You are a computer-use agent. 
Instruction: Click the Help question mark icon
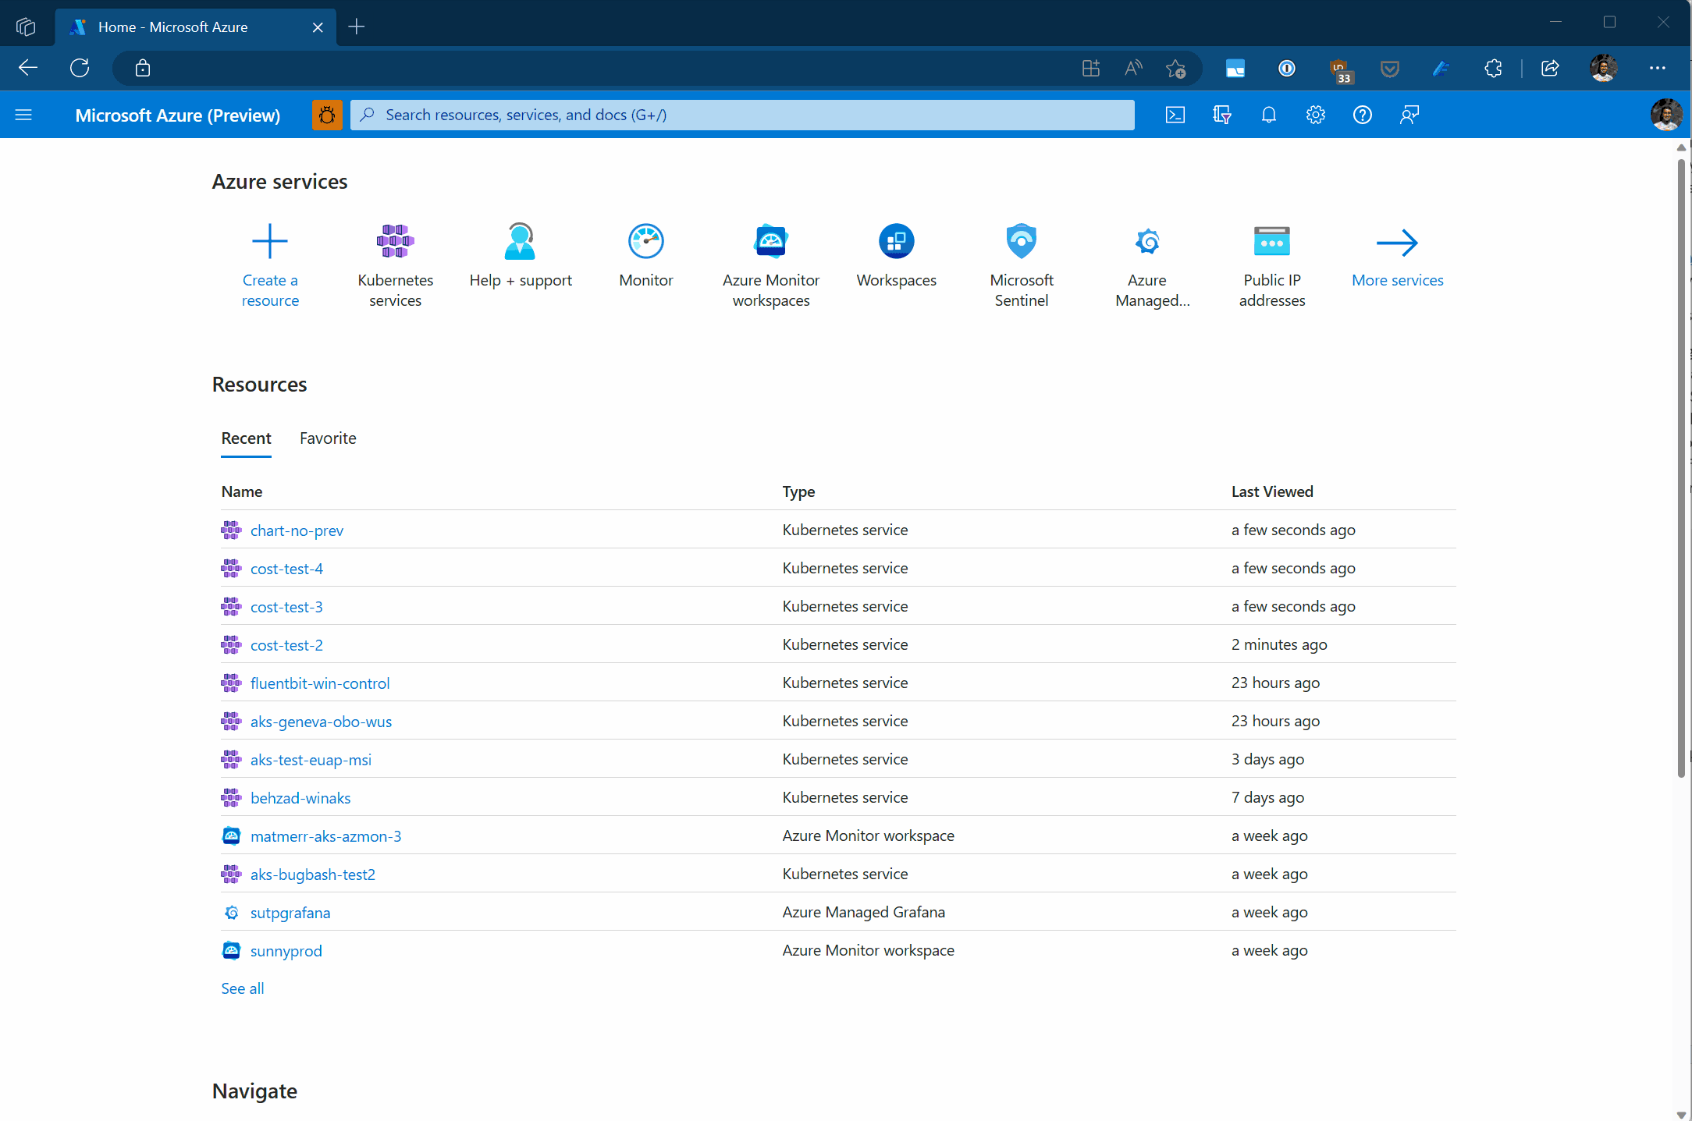(1362, 115)
